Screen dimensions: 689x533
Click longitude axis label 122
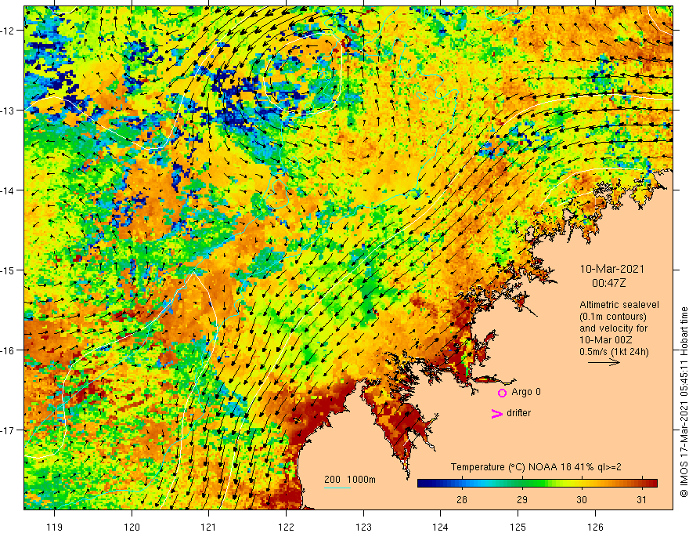tap(286, 527)
